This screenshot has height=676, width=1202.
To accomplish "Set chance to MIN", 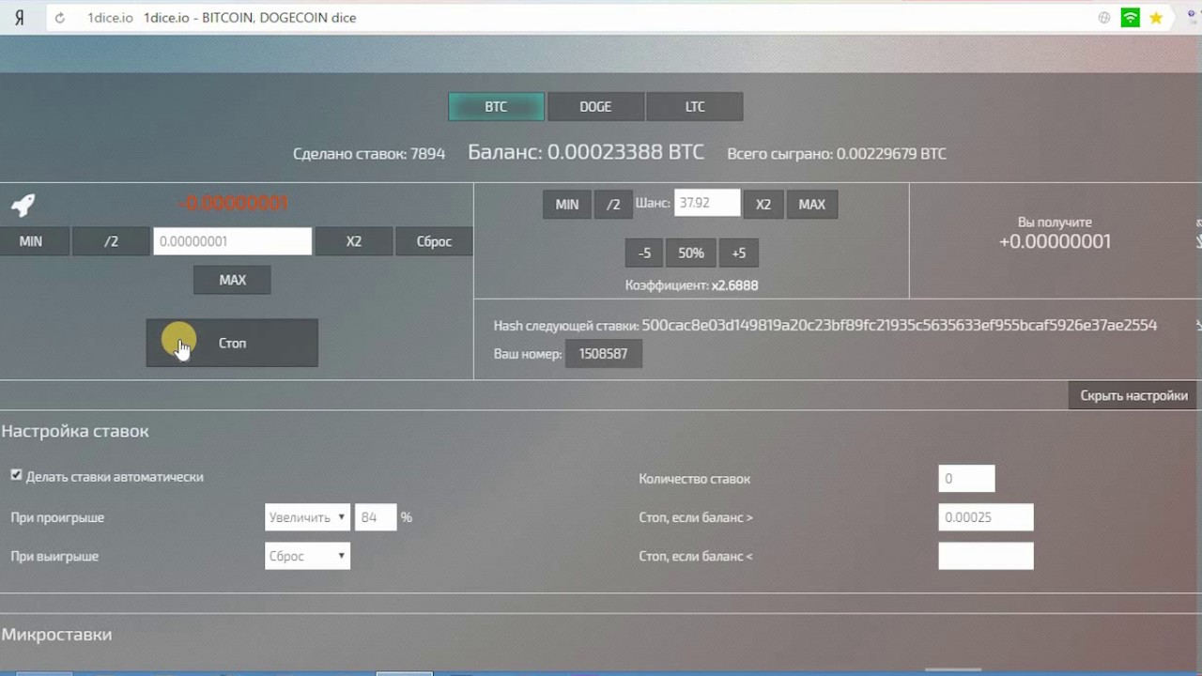I will coord(567,205).
